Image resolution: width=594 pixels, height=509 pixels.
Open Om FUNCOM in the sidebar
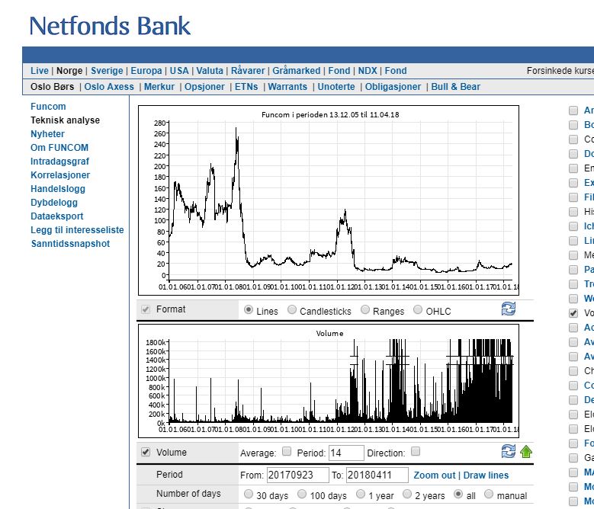pos(59,148)
